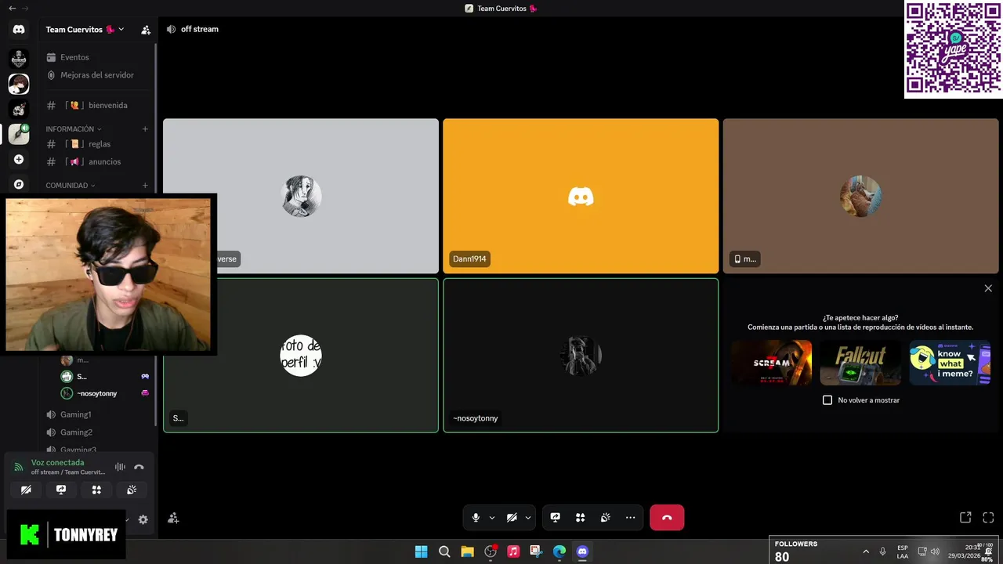Open the bienvenida text channel
The width and height of the screenshot is (1003, 564).
click(97, 105)
